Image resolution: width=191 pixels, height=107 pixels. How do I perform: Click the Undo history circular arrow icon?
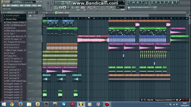click(x=152, y=3)
